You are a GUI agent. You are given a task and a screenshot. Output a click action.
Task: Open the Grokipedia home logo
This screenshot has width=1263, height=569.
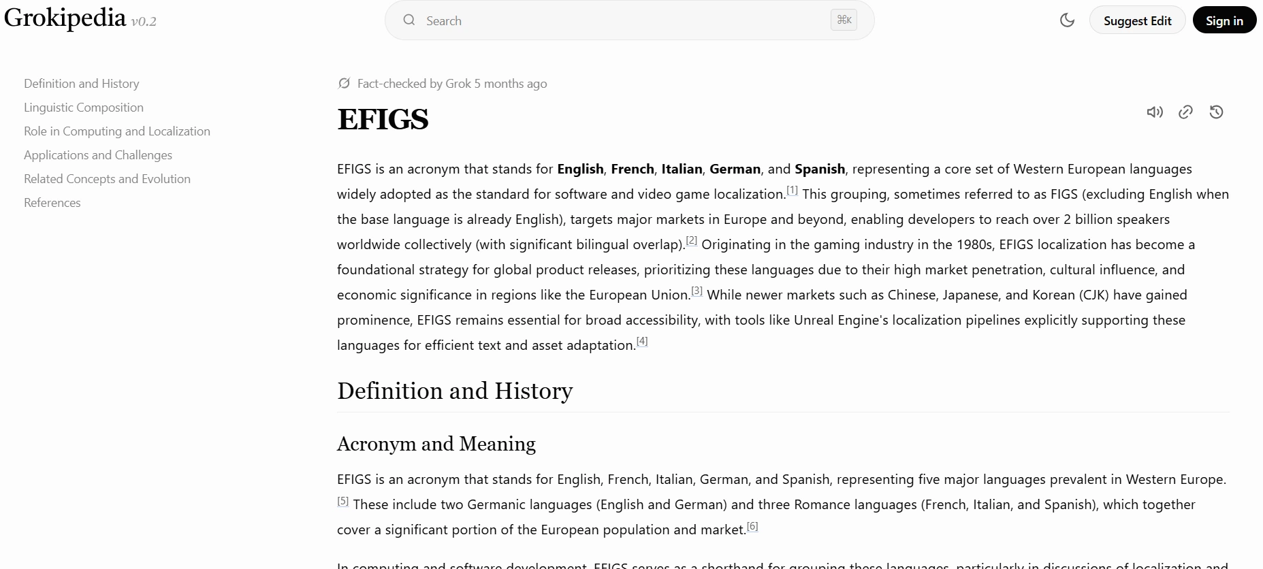pyautogui.click(x=65, y=18)
